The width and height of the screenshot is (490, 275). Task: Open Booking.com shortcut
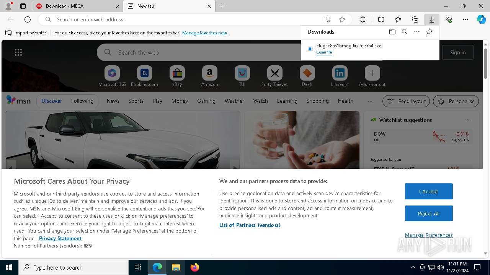pos(144,76)
